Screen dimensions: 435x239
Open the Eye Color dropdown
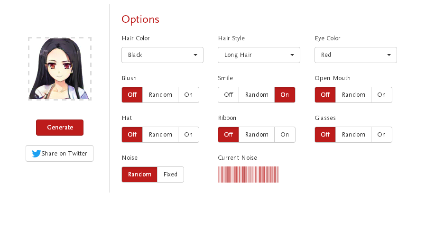(356, 55)
